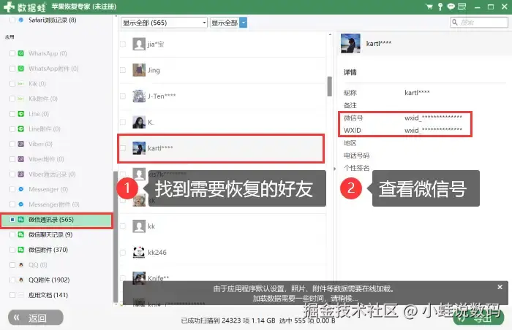
Task: Open the K. contact avatar
Action: (139, 122)
